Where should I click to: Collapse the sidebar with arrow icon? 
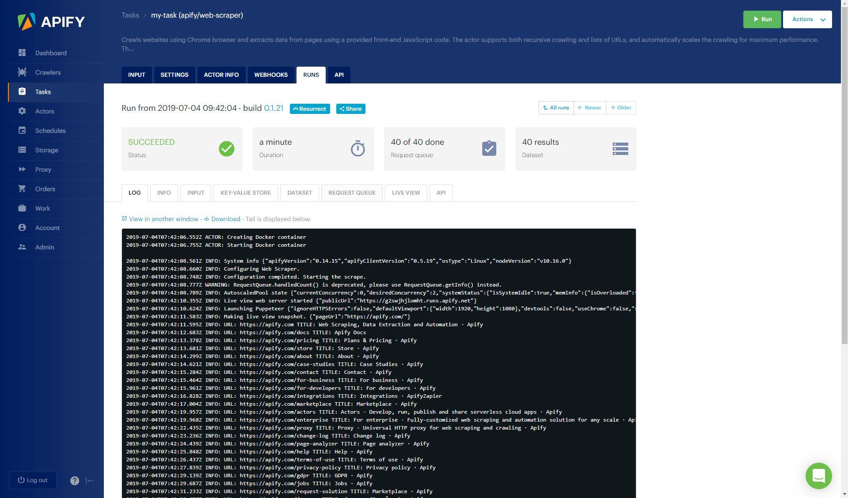pos(90,481)
